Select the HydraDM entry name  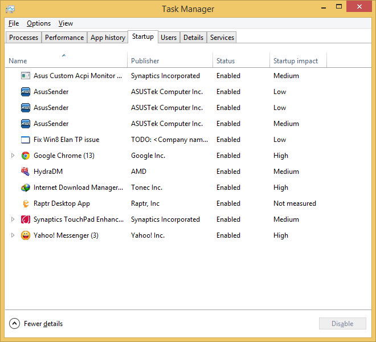[48, 172]
